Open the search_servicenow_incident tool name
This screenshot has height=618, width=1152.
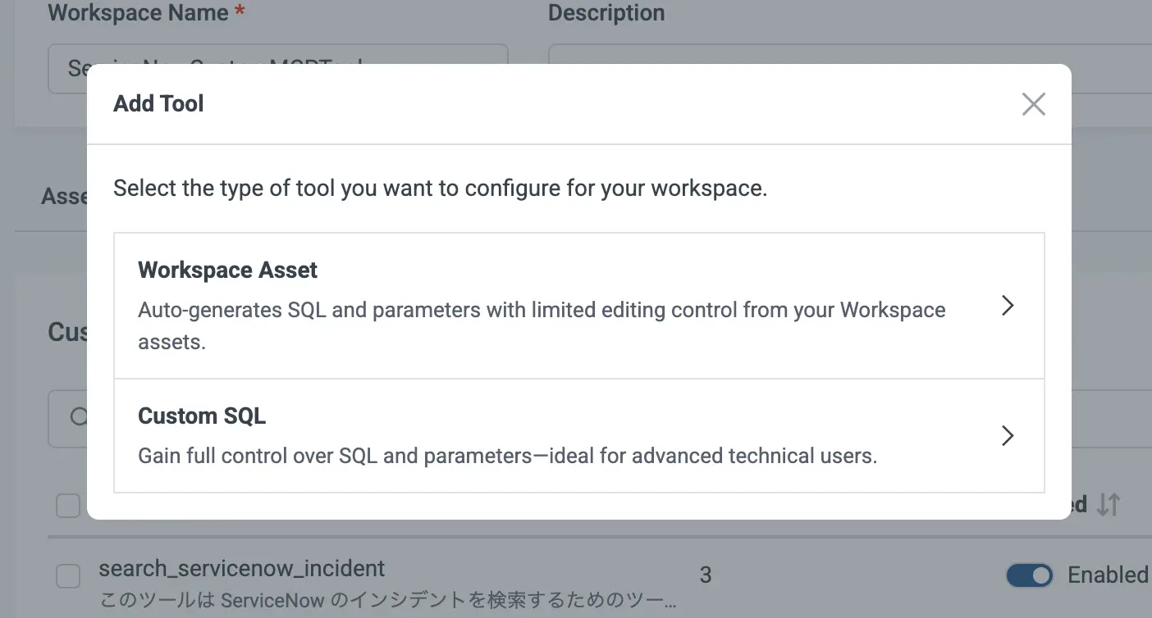point(241,568)
